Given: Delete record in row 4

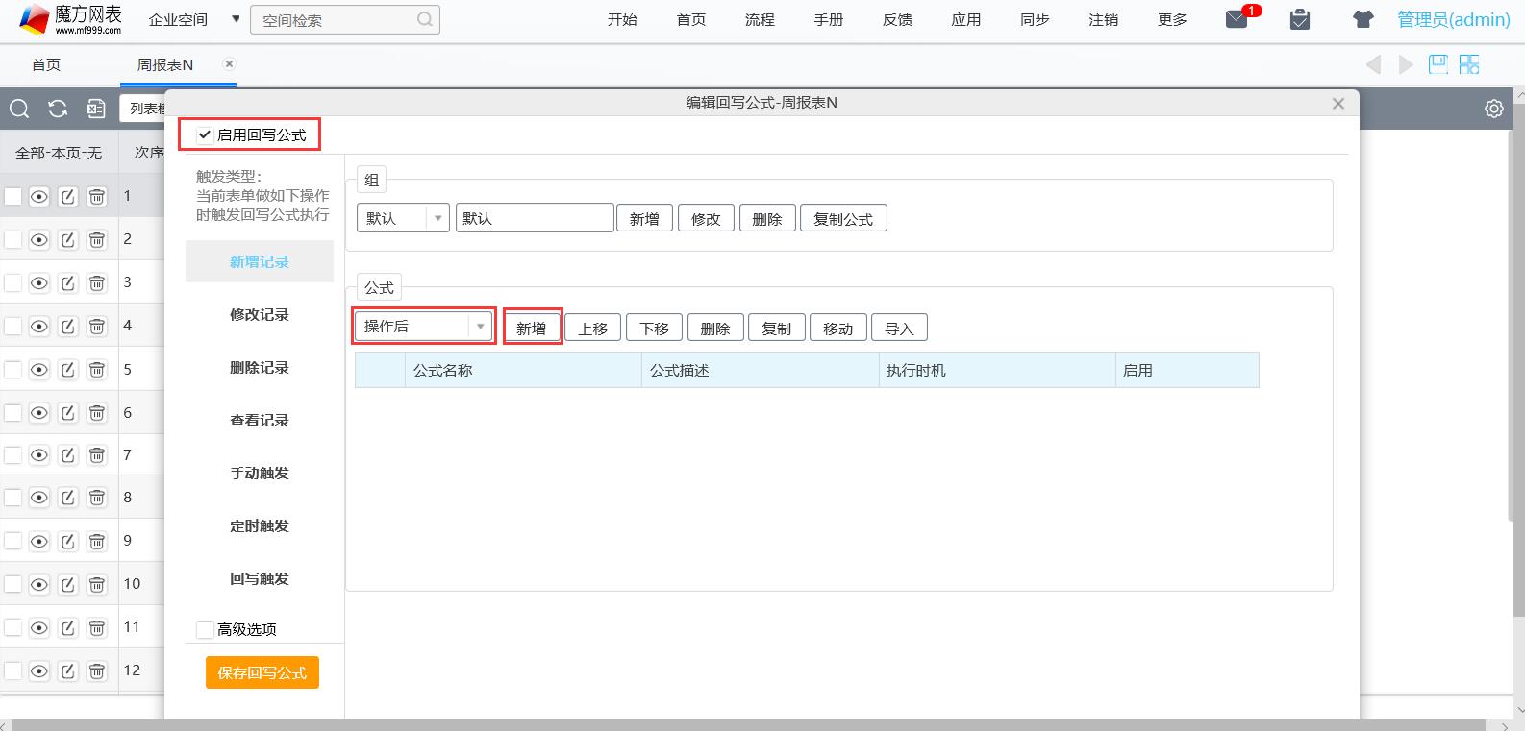Looking at the screenshot, I should click(97, 327).
